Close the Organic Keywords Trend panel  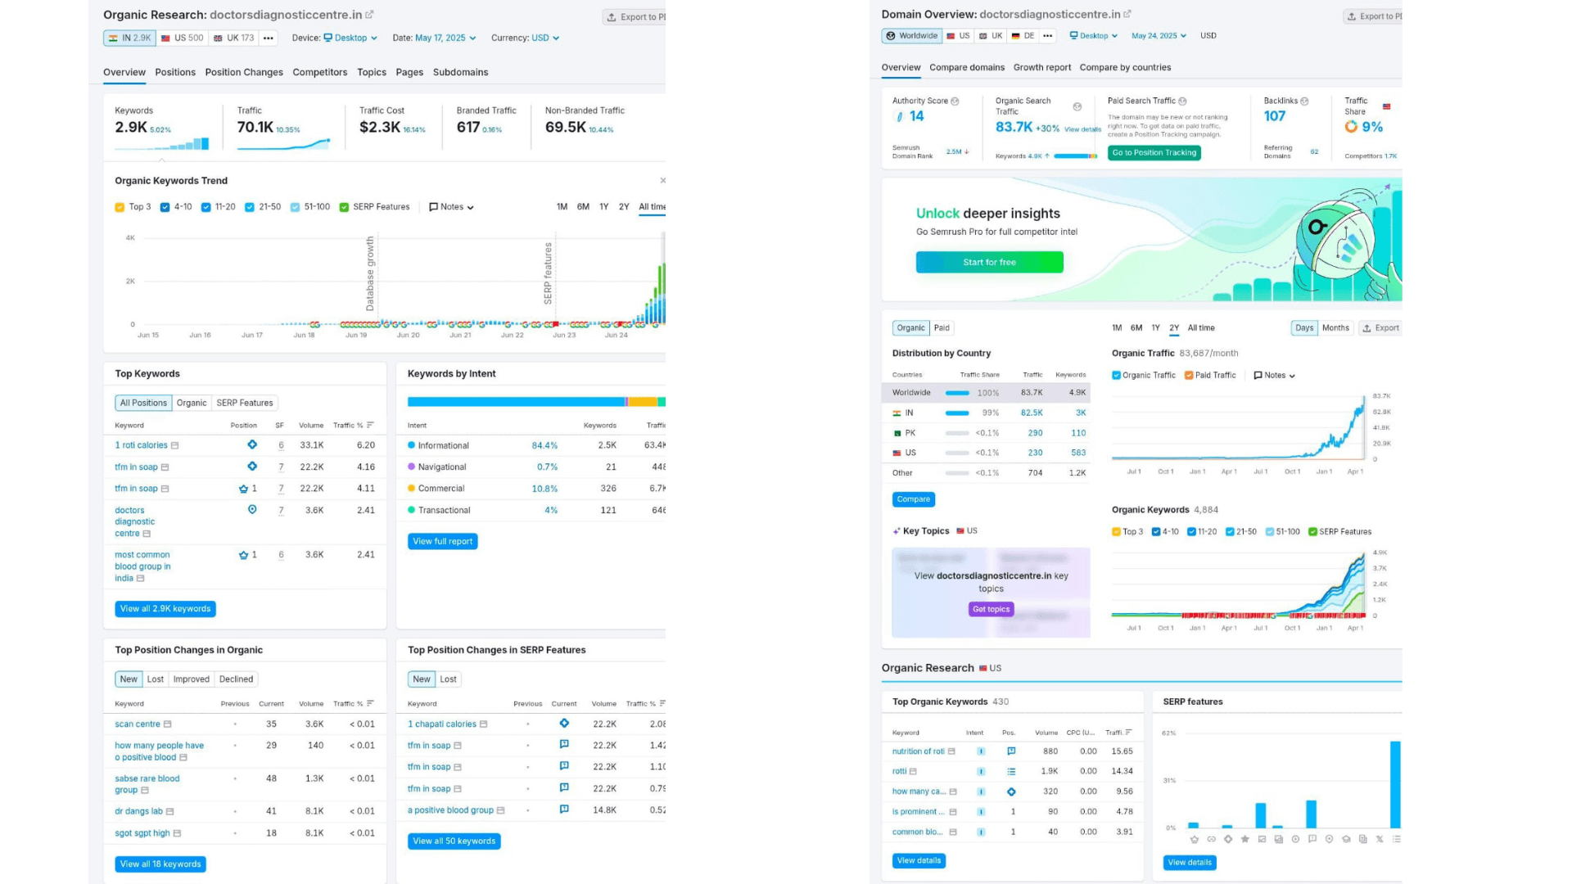[662, 181]
